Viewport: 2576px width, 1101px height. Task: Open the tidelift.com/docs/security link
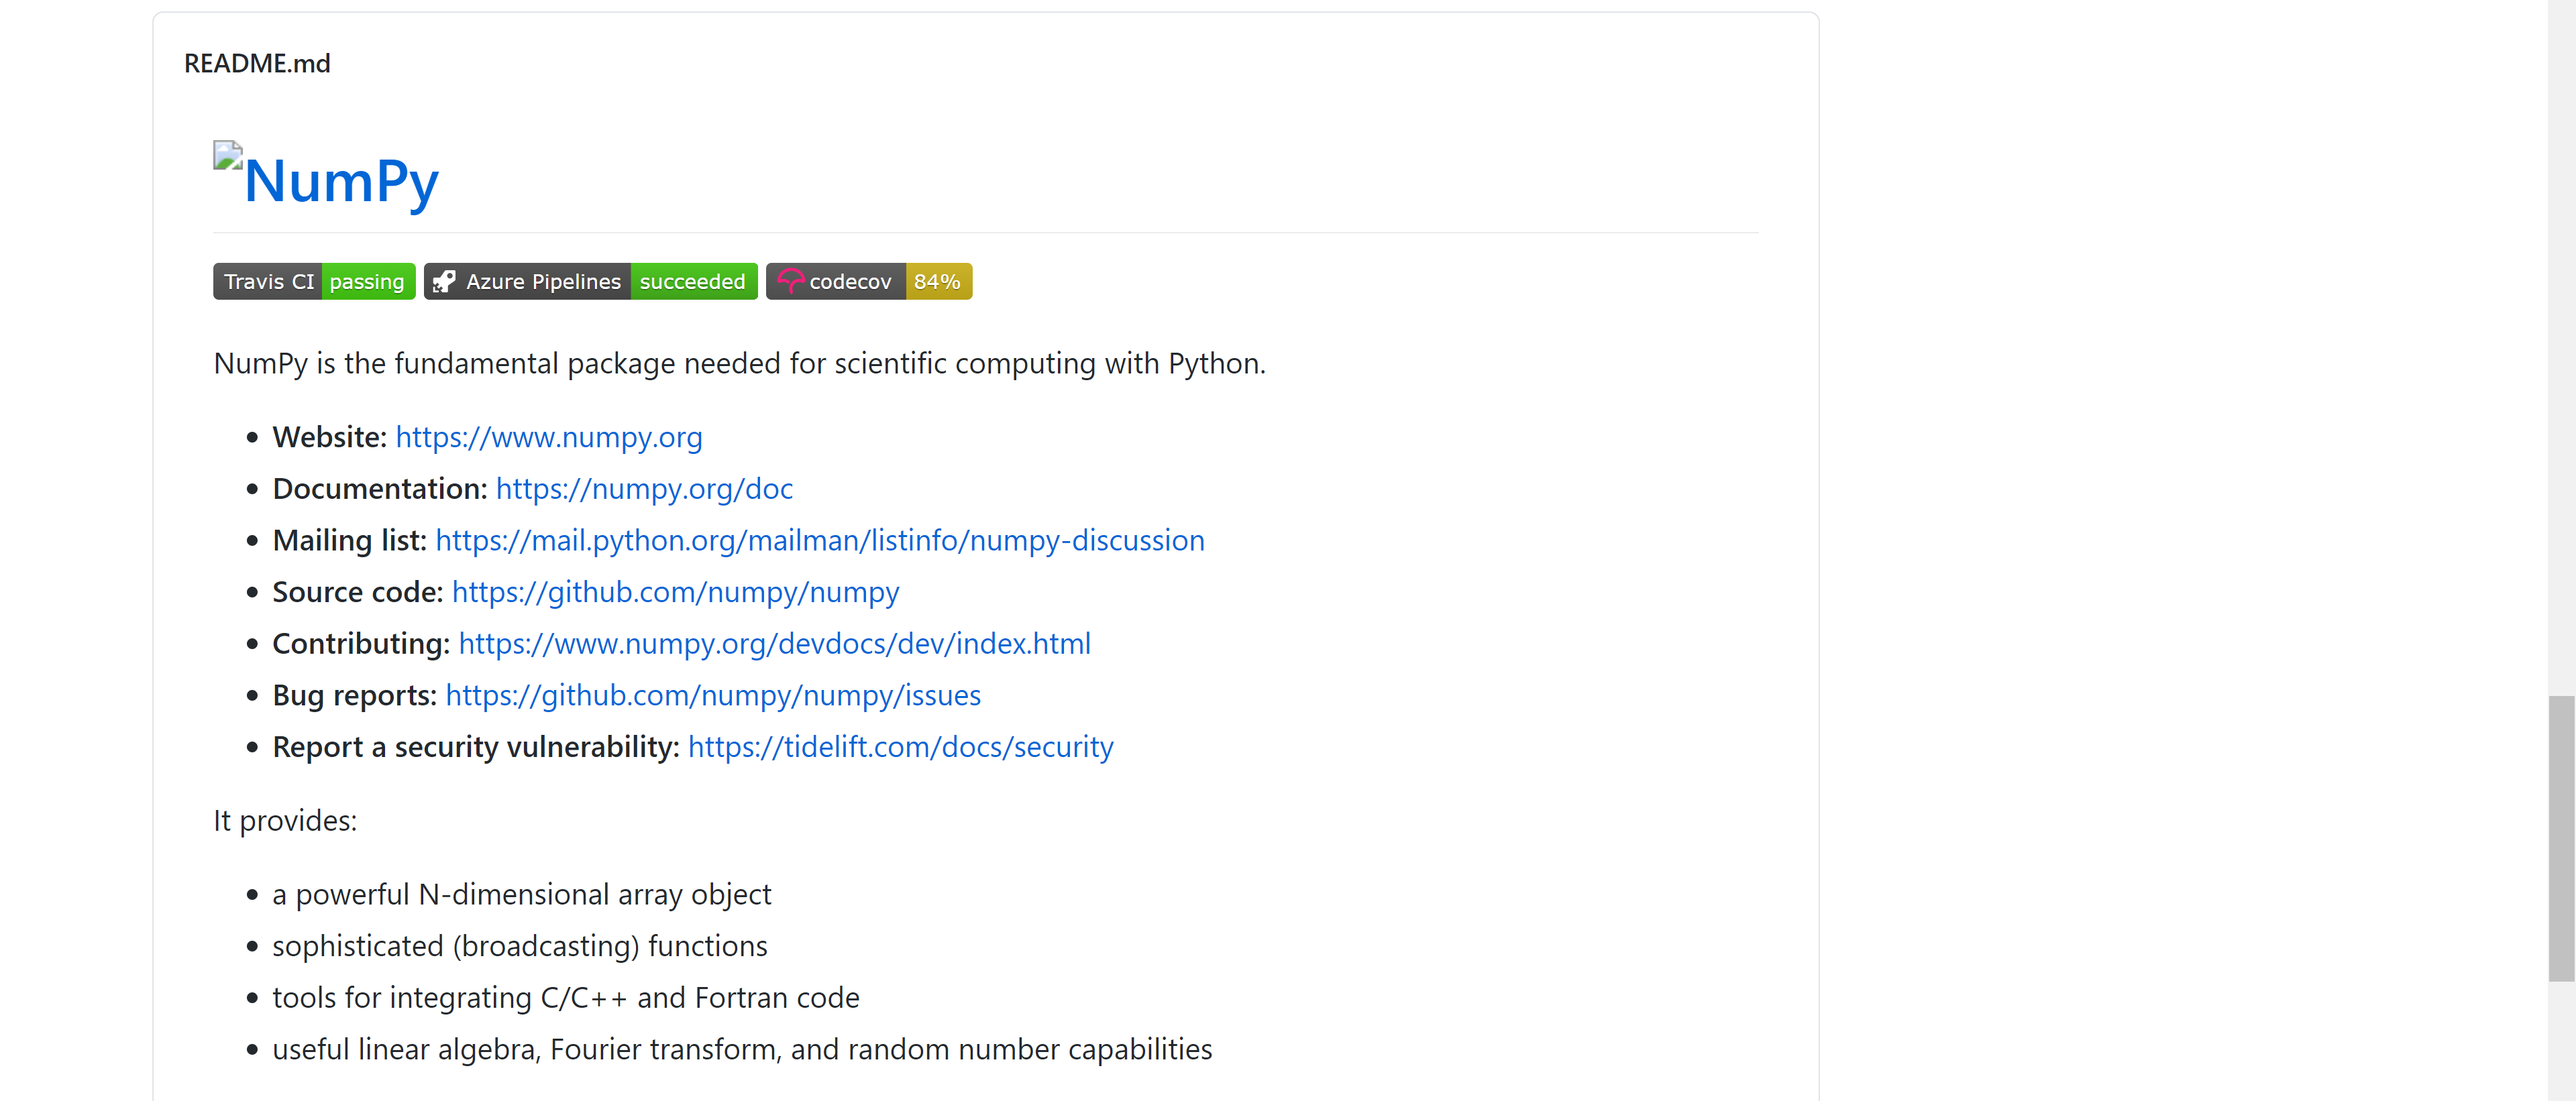pos(900,748)
